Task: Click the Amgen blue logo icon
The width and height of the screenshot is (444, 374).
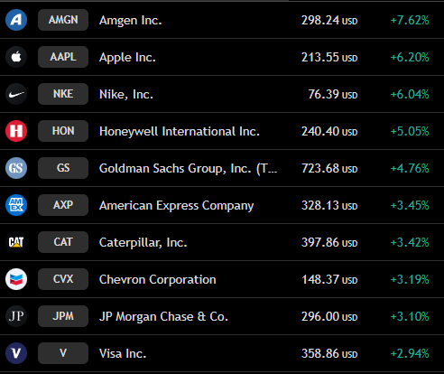Action: tap(16, 20)
